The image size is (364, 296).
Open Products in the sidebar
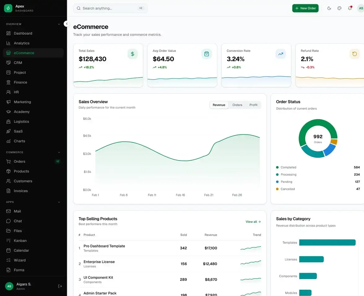33,171
